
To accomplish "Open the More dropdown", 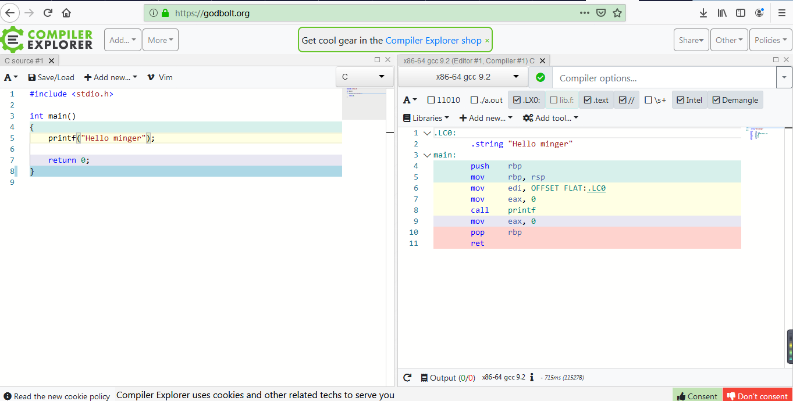I will click(161, 40).
